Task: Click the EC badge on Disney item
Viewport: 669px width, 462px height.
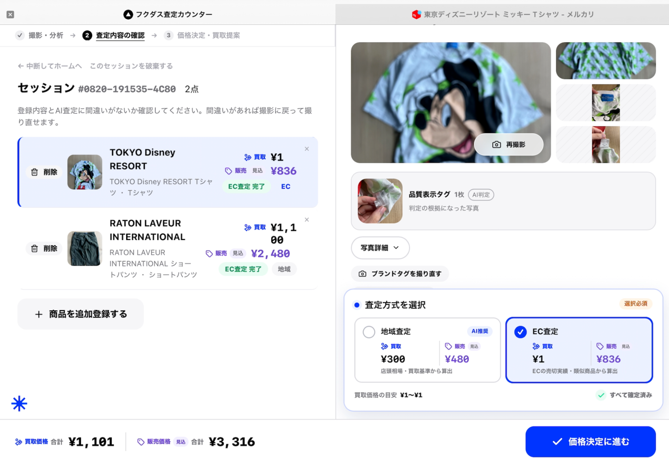Action: click(x=286, y=187)
